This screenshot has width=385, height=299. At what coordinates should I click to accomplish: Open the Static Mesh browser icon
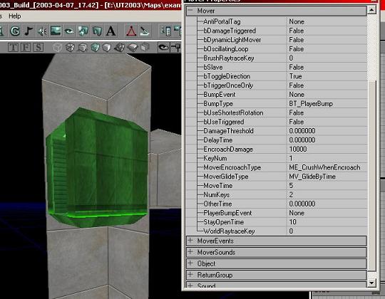point(97,31)
